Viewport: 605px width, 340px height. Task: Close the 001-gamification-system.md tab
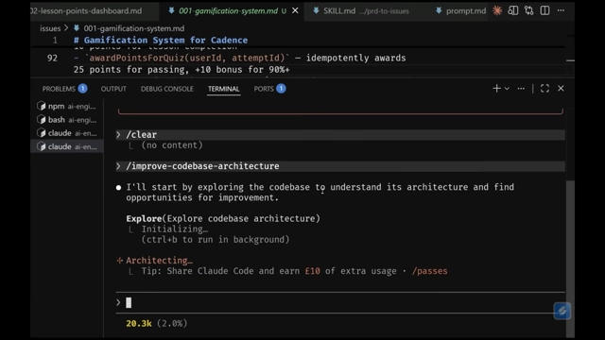pos(295,10)
